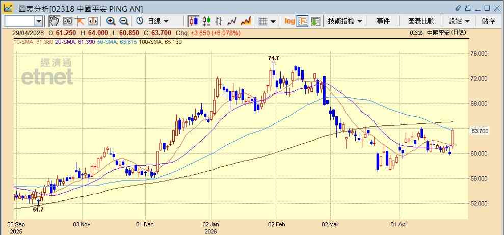Switch to colored candle chart with volume markers
Screen dimensions: 504x235
(x=206, y=21)
